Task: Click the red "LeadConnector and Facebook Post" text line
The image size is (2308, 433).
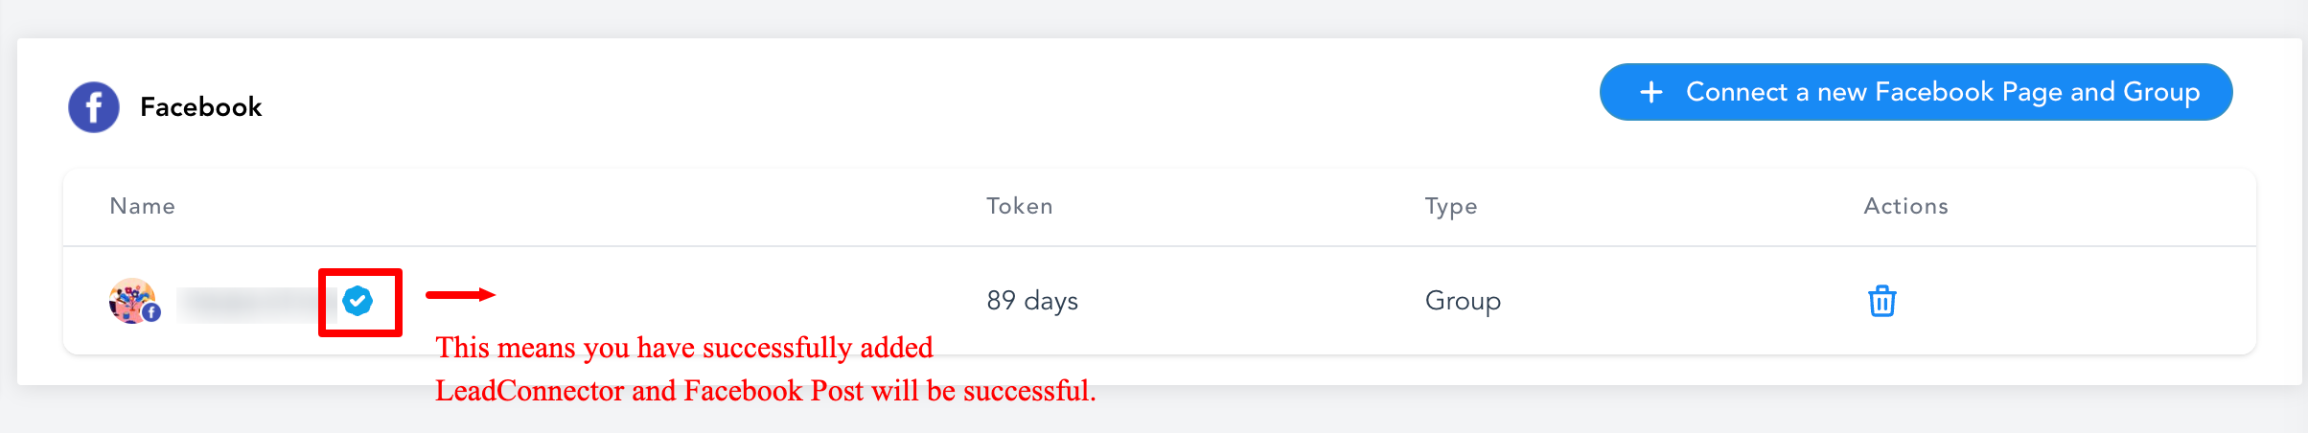Action: 765,391
